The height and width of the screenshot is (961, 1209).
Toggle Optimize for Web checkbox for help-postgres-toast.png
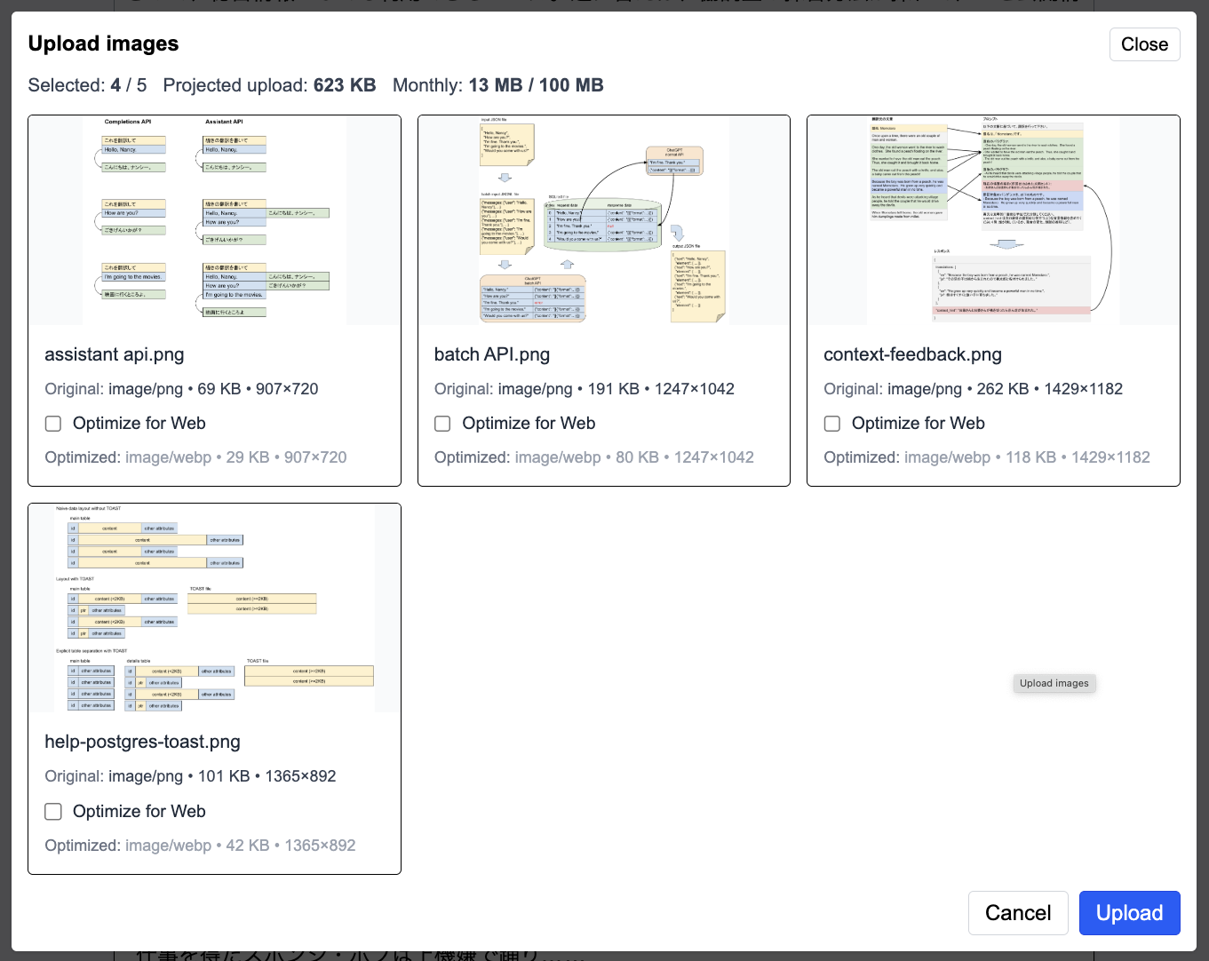point(53,812)
